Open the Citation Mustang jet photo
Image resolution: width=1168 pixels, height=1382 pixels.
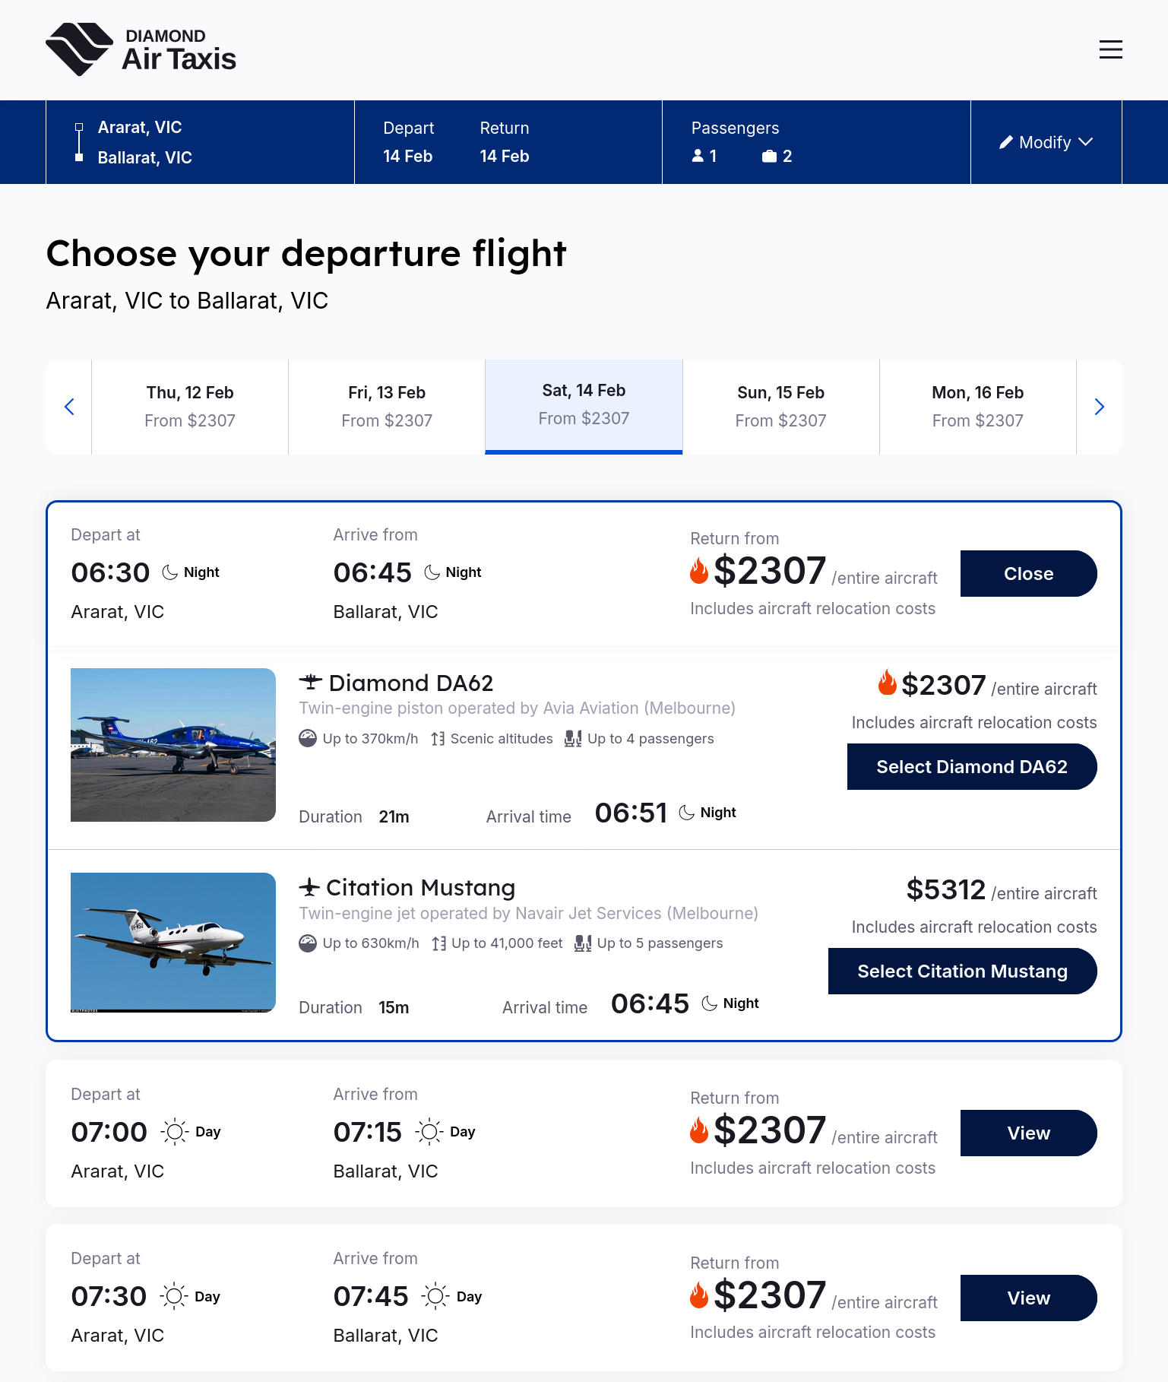pyautogui.click(x=173, y=943)
